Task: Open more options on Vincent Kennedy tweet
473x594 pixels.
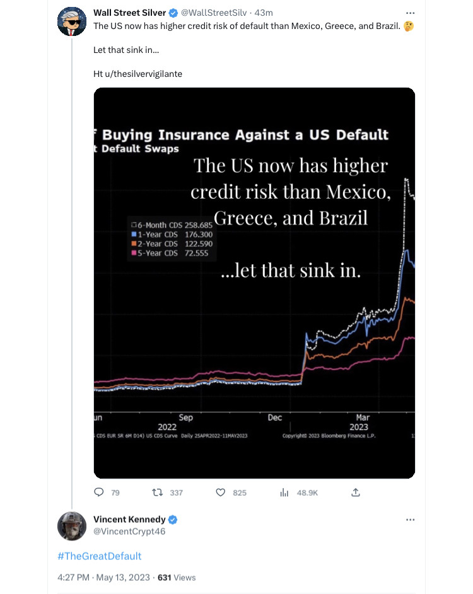Action: [411, 520]
